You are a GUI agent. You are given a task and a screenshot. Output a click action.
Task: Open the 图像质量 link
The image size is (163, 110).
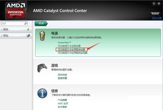63,78
